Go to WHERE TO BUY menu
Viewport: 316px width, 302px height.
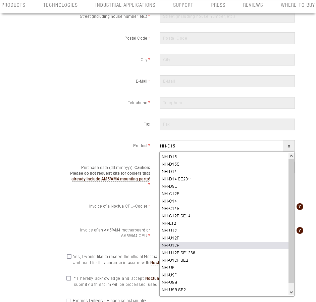(x=298, y=5)
